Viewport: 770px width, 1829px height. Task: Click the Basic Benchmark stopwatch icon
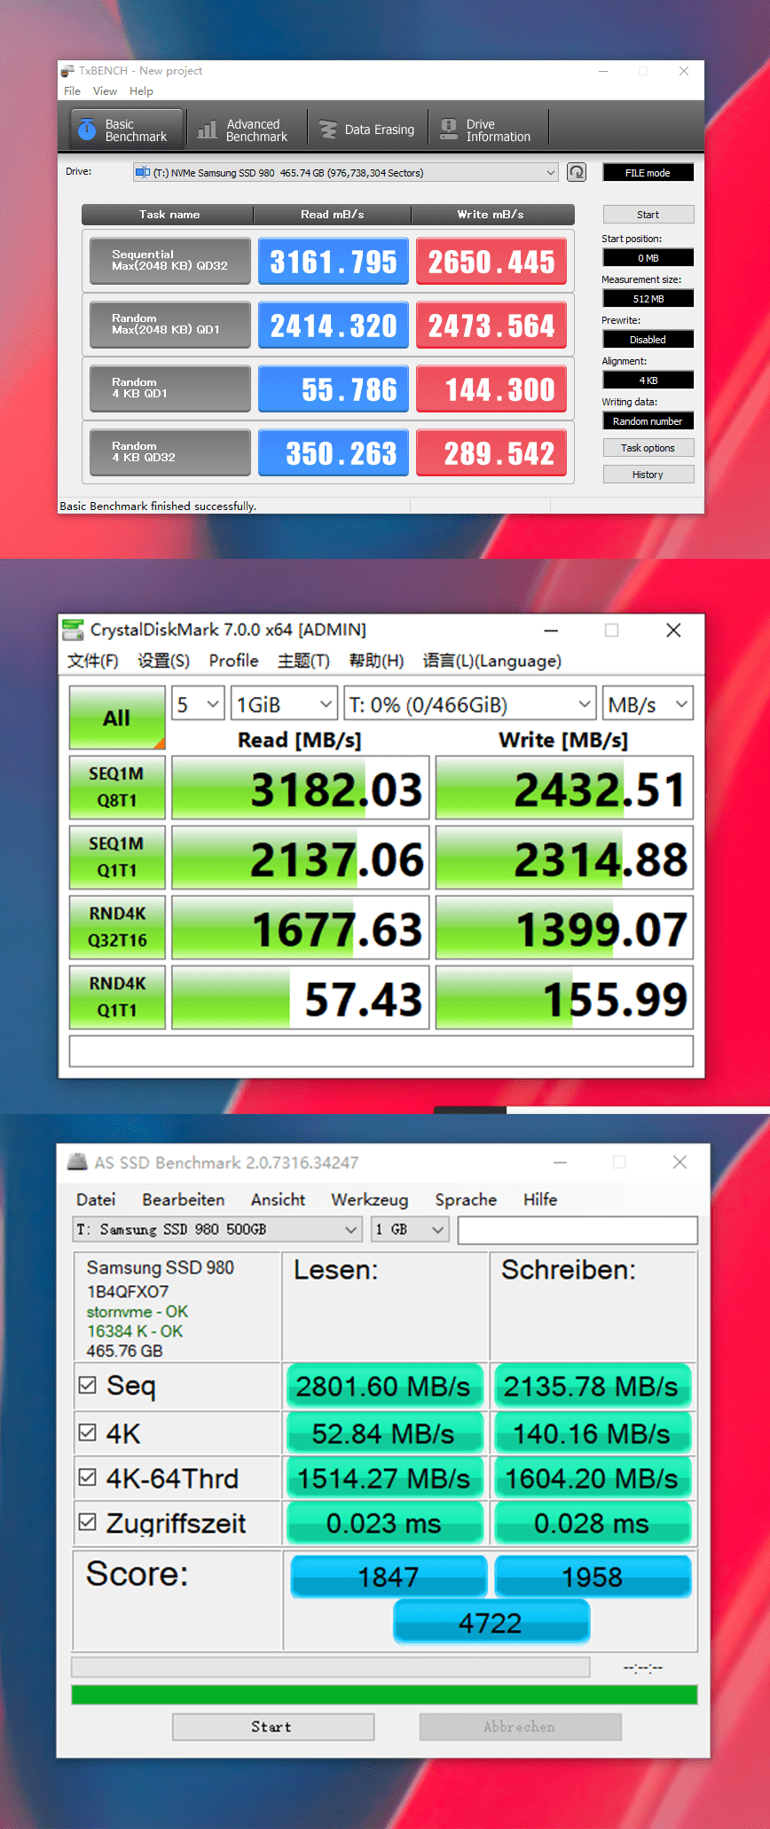pos(87,130)
